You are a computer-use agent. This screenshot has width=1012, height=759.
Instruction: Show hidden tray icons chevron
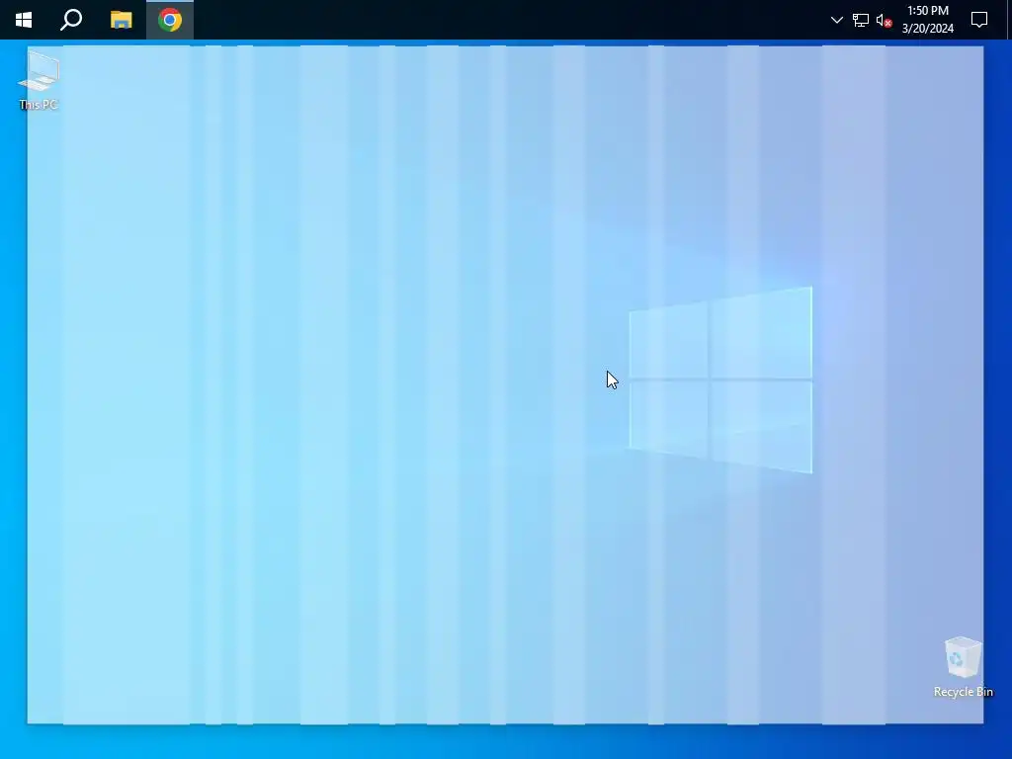[836, 20]
